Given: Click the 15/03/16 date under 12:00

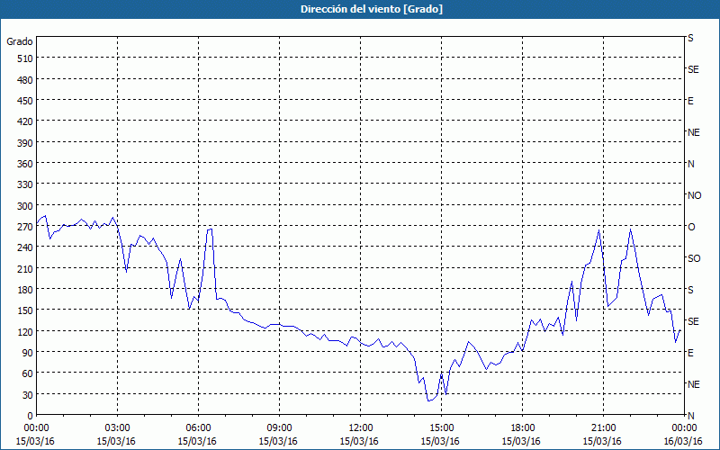Looking at the screenshot, I should pos(359,441).
